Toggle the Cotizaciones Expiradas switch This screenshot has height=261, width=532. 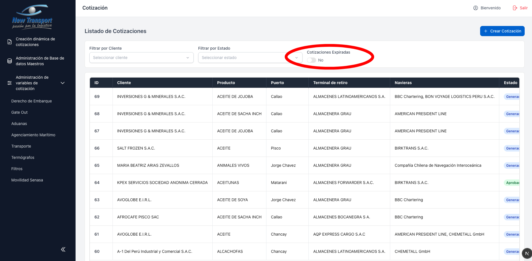tap(311, 60)
